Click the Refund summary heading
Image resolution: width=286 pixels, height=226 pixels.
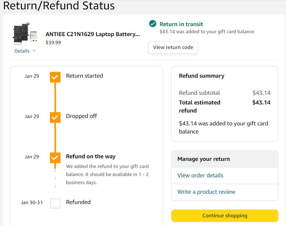202,76
